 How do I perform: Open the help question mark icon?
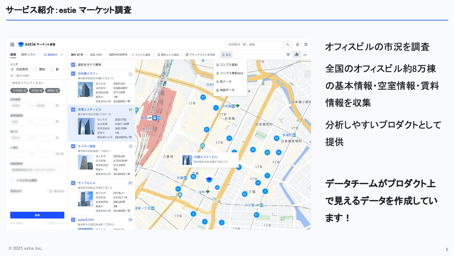click(306, 45)
